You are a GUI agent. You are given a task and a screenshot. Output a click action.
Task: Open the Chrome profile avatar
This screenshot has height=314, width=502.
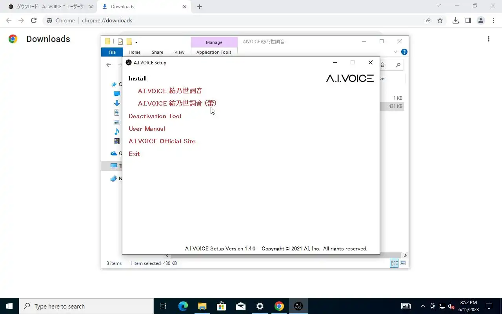[481, 20]
